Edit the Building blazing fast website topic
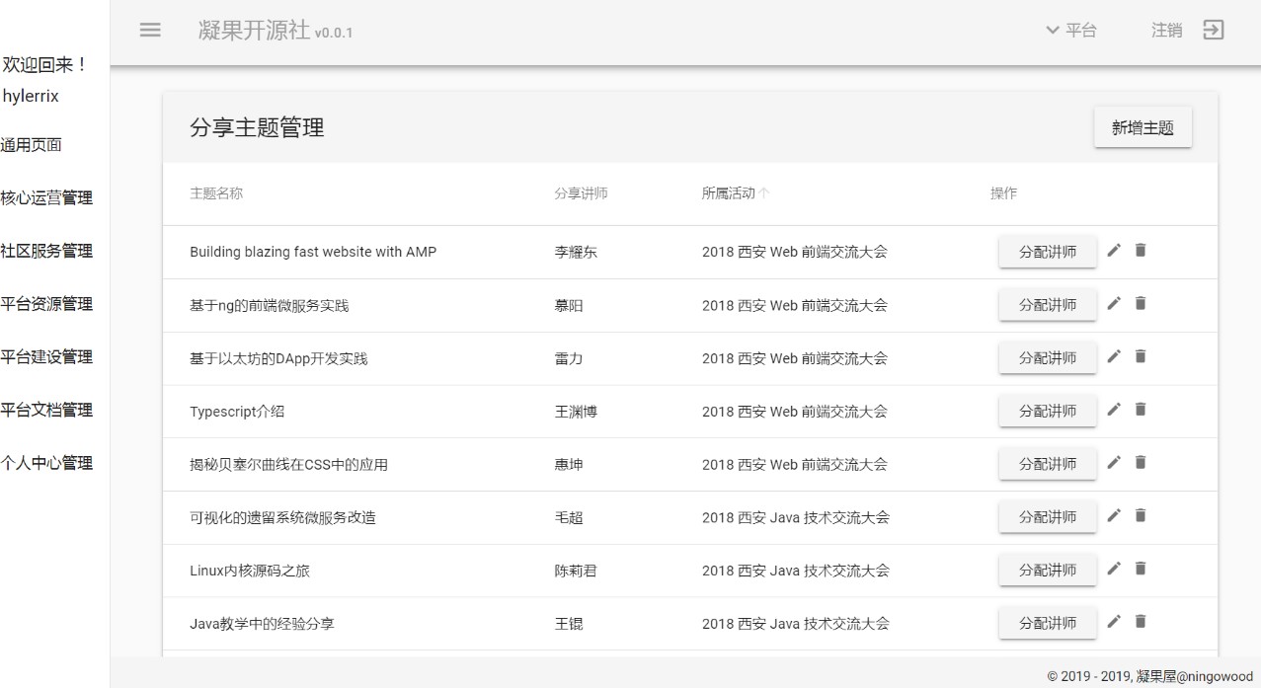The height and width of the screenshot is (688, 1261). (x=1114, y=251)
